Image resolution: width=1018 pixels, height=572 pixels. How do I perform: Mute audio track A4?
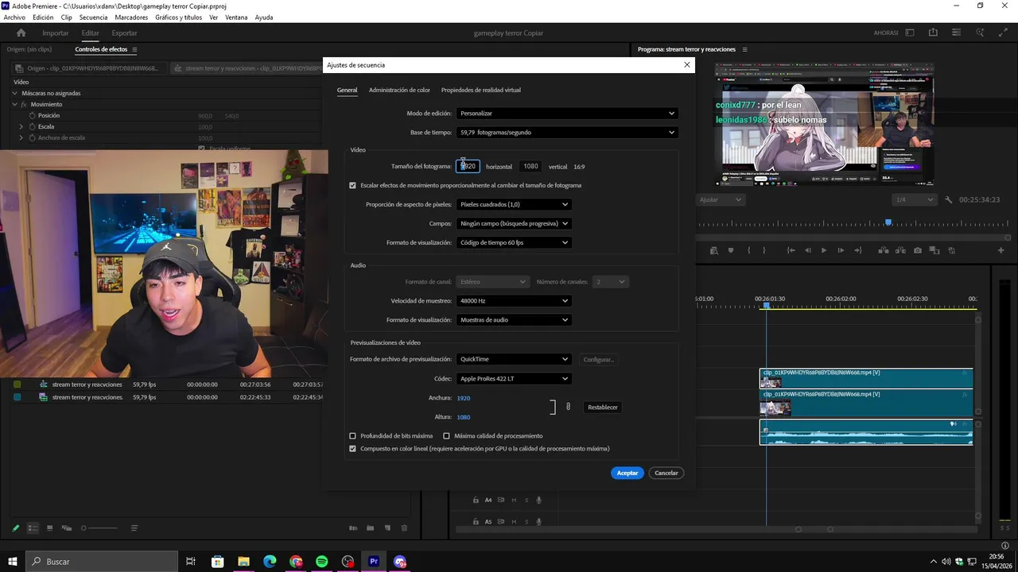[514, 500]
